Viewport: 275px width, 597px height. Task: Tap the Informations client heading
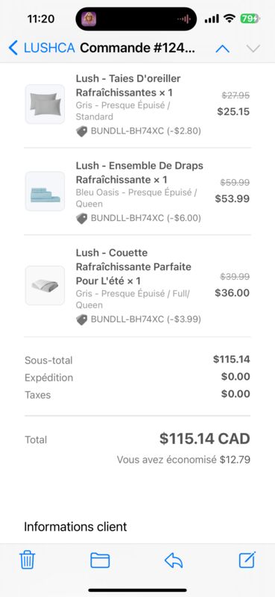click(x=75, y=527)
